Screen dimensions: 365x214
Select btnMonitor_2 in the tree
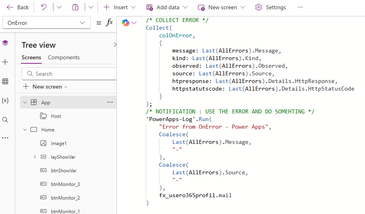pos(65,198)
